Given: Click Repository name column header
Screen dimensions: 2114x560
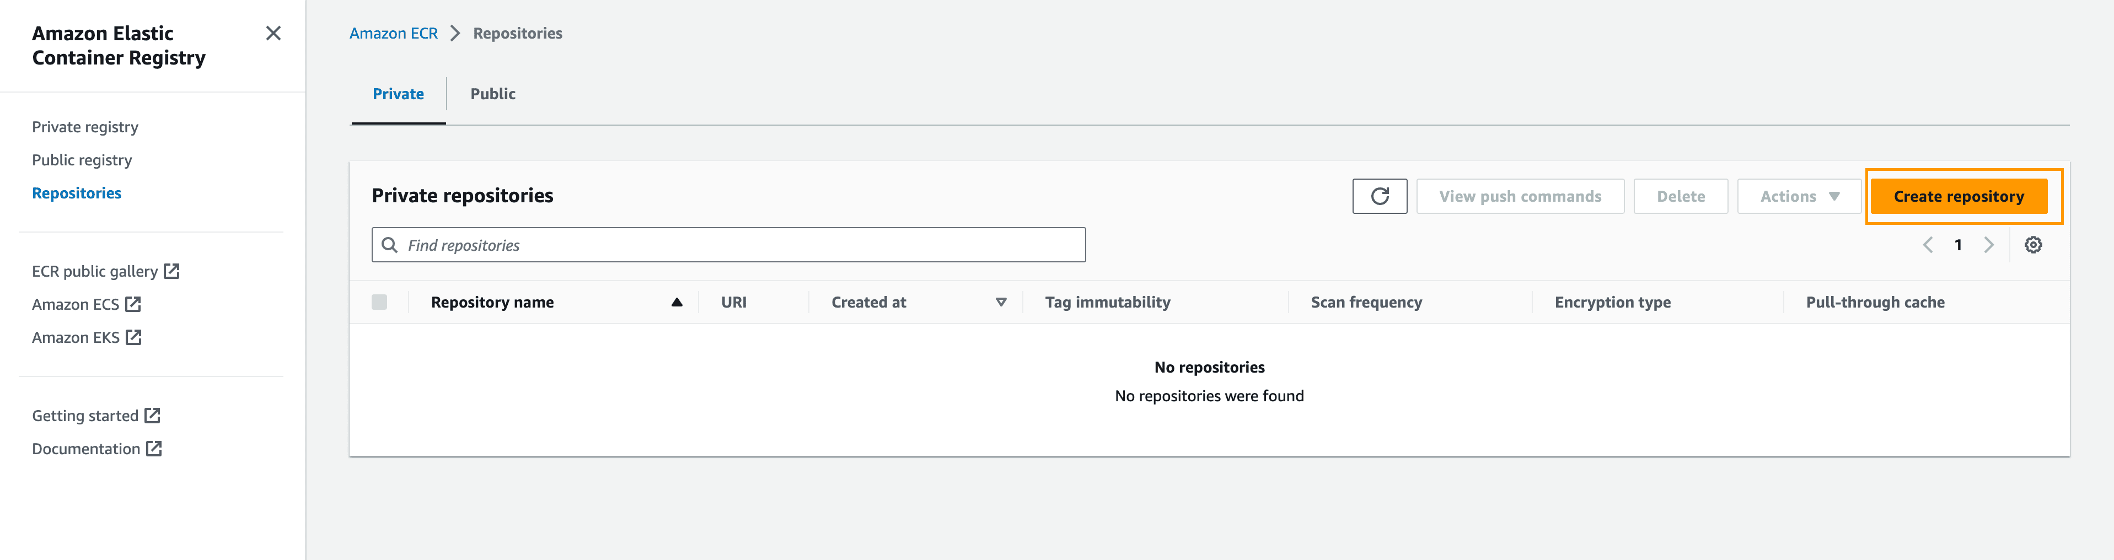Looking at the screenshot, I should coord(492,303).
